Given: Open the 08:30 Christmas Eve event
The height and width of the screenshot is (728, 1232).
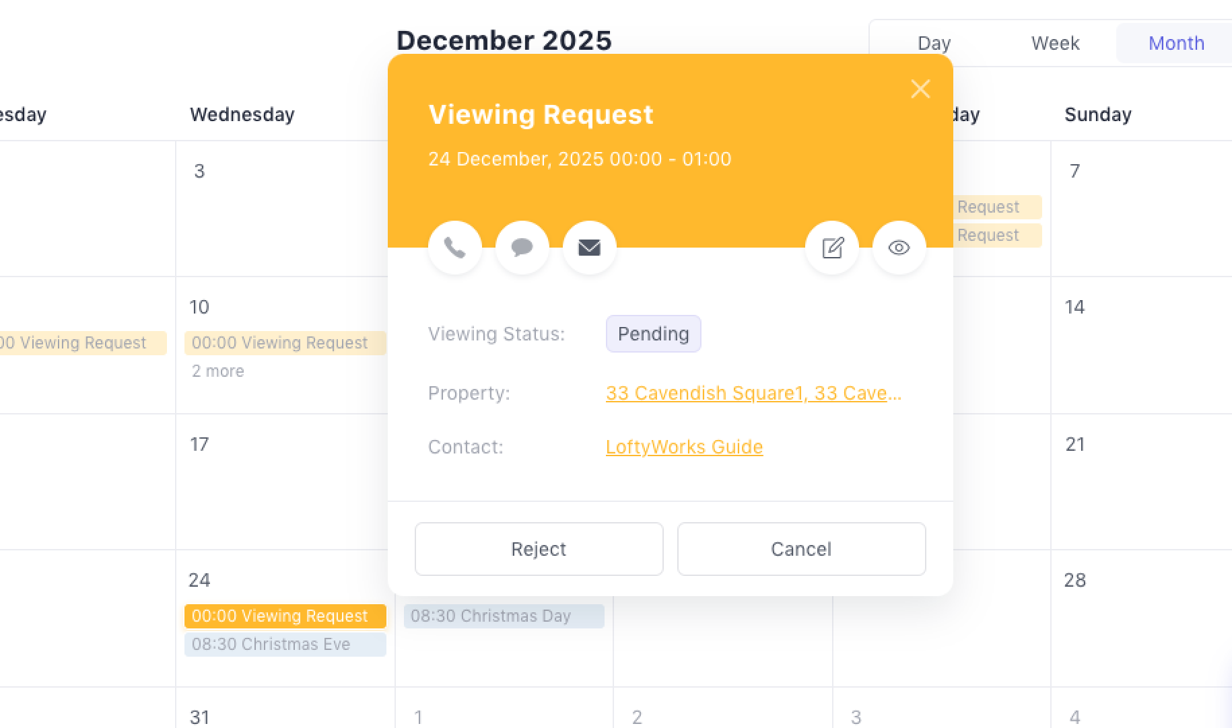Looking at the screenshot, I should [285, 644].
